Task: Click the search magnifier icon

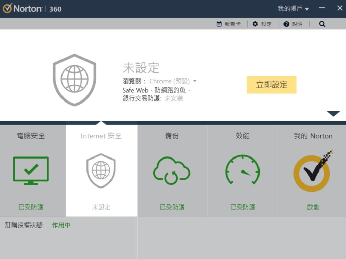Action: point(322,24)
